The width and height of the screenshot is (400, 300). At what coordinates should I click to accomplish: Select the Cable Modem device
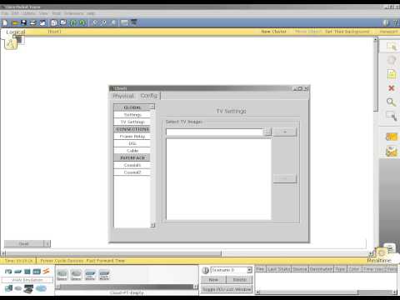[104, 274]
